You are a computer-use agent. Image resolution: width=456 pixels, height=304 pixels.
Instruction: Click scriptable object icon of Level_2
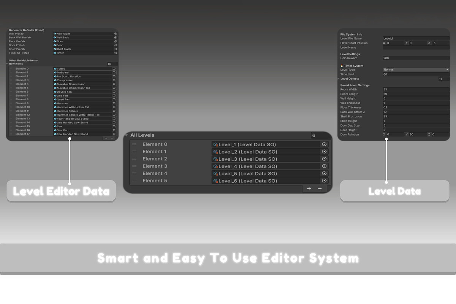pyautogui.click(x=215, y=152)
